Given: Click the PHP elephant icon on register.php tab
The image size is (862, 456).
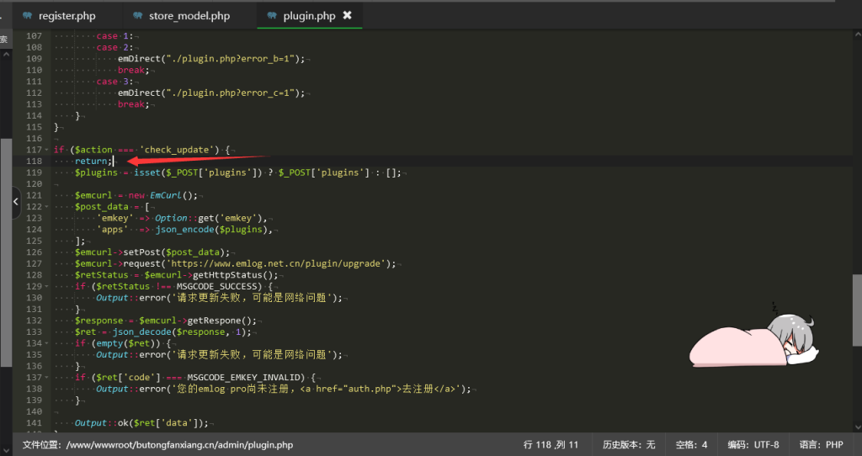Looking at the screenshot, I should (28, 16).
